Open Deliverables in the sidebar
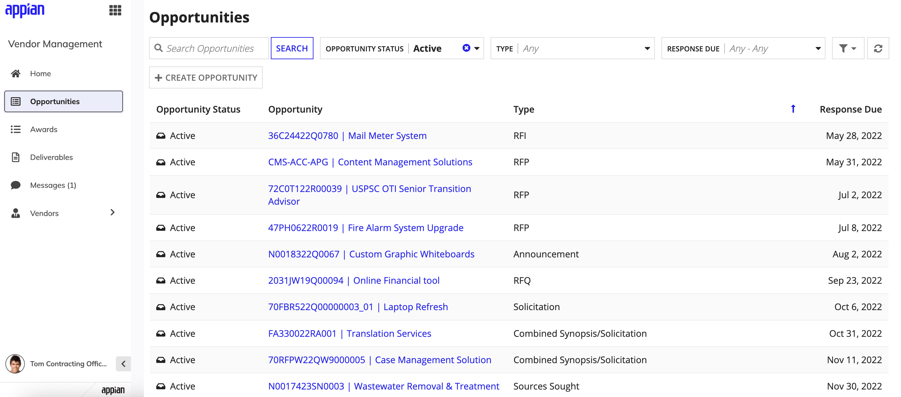 [63, 157]
